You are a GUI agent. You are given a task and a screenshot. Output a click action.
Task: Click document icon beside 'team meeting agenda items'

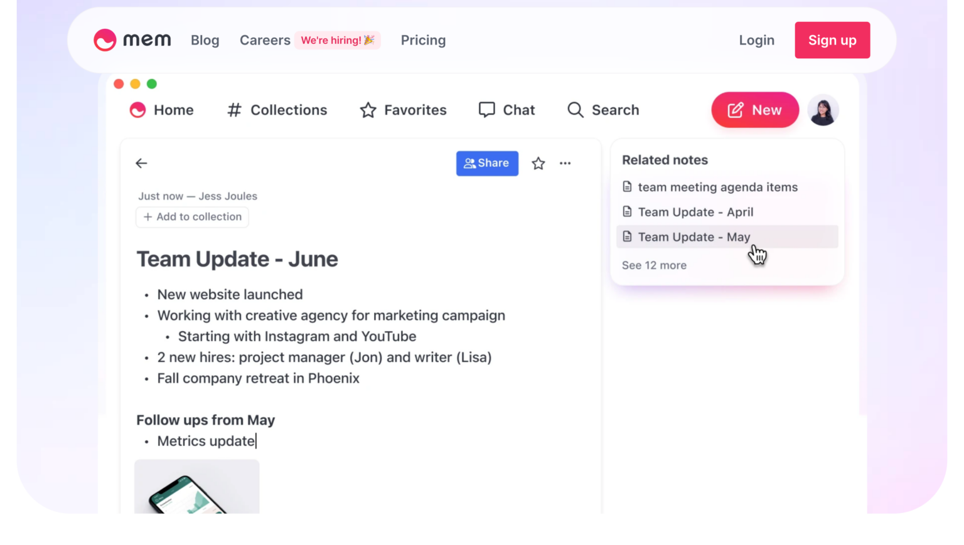pos(627,186)
